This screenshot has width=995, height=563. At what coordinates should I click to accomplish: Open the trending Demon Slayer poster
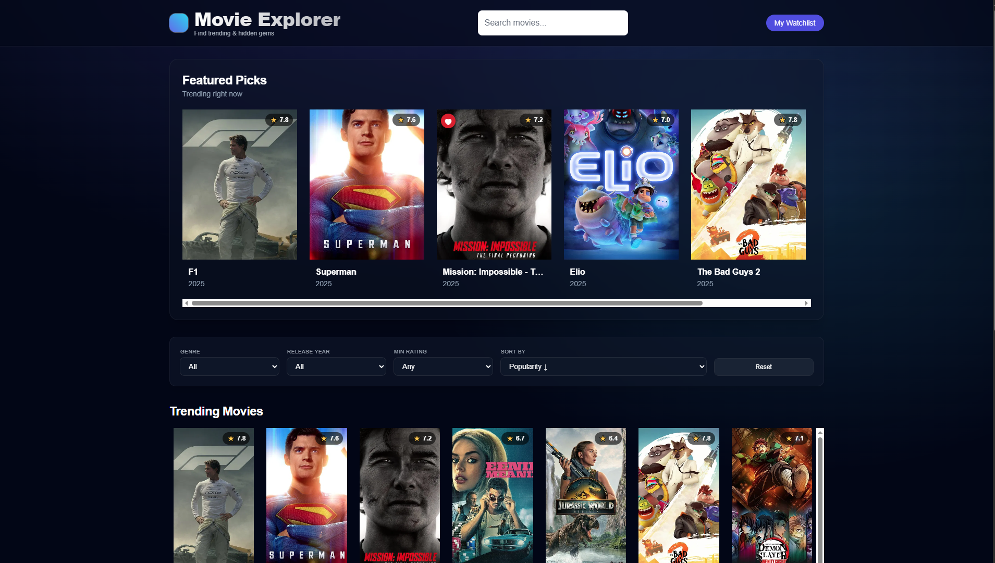[772, 495]
